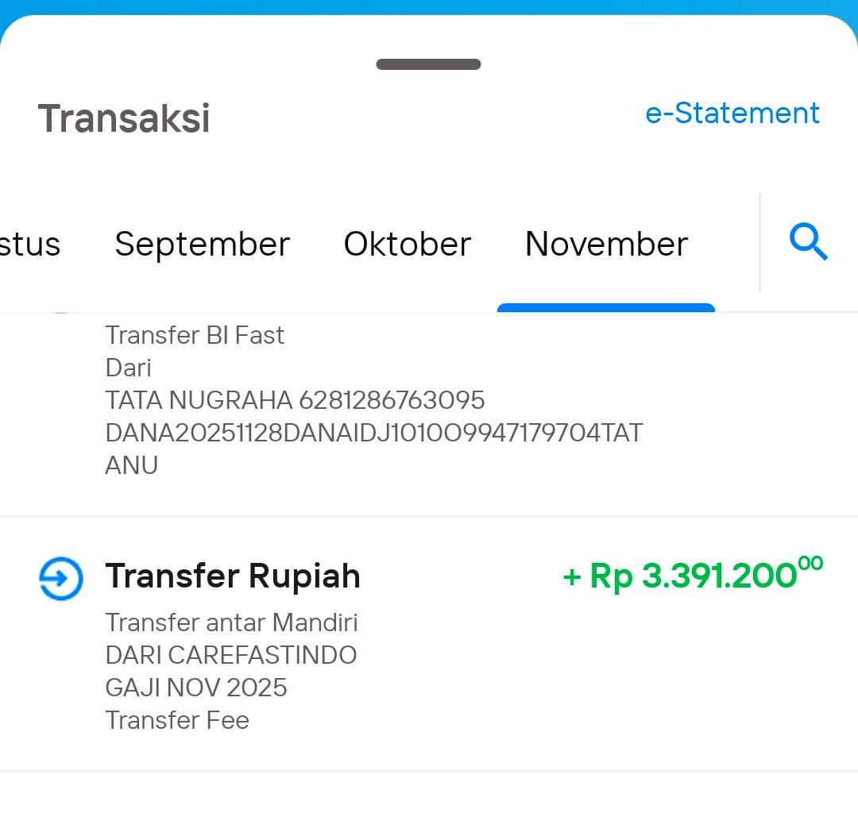Go to the partially visible Agustus tab
858x813 pixels.
point(30,244)
